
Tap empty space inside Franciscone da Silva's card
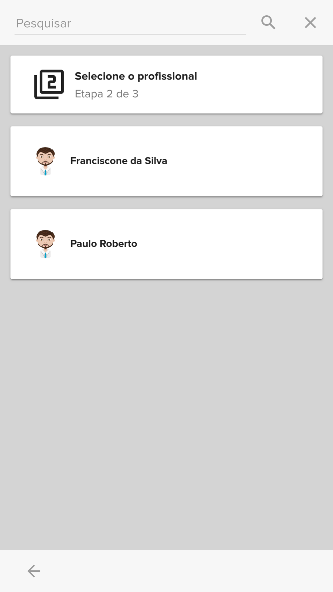click(246, 161)
